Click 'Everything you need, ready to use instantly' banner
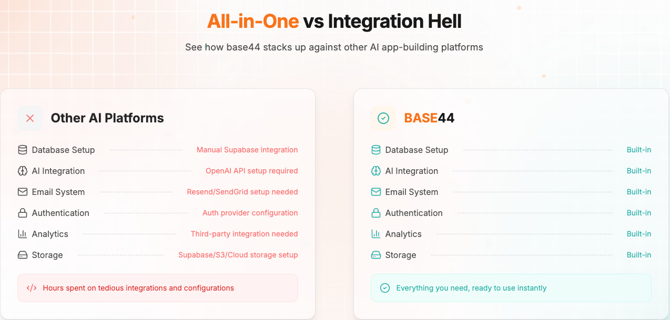The image size is (670, 320). pyautogui.click(x=511, y=288)
